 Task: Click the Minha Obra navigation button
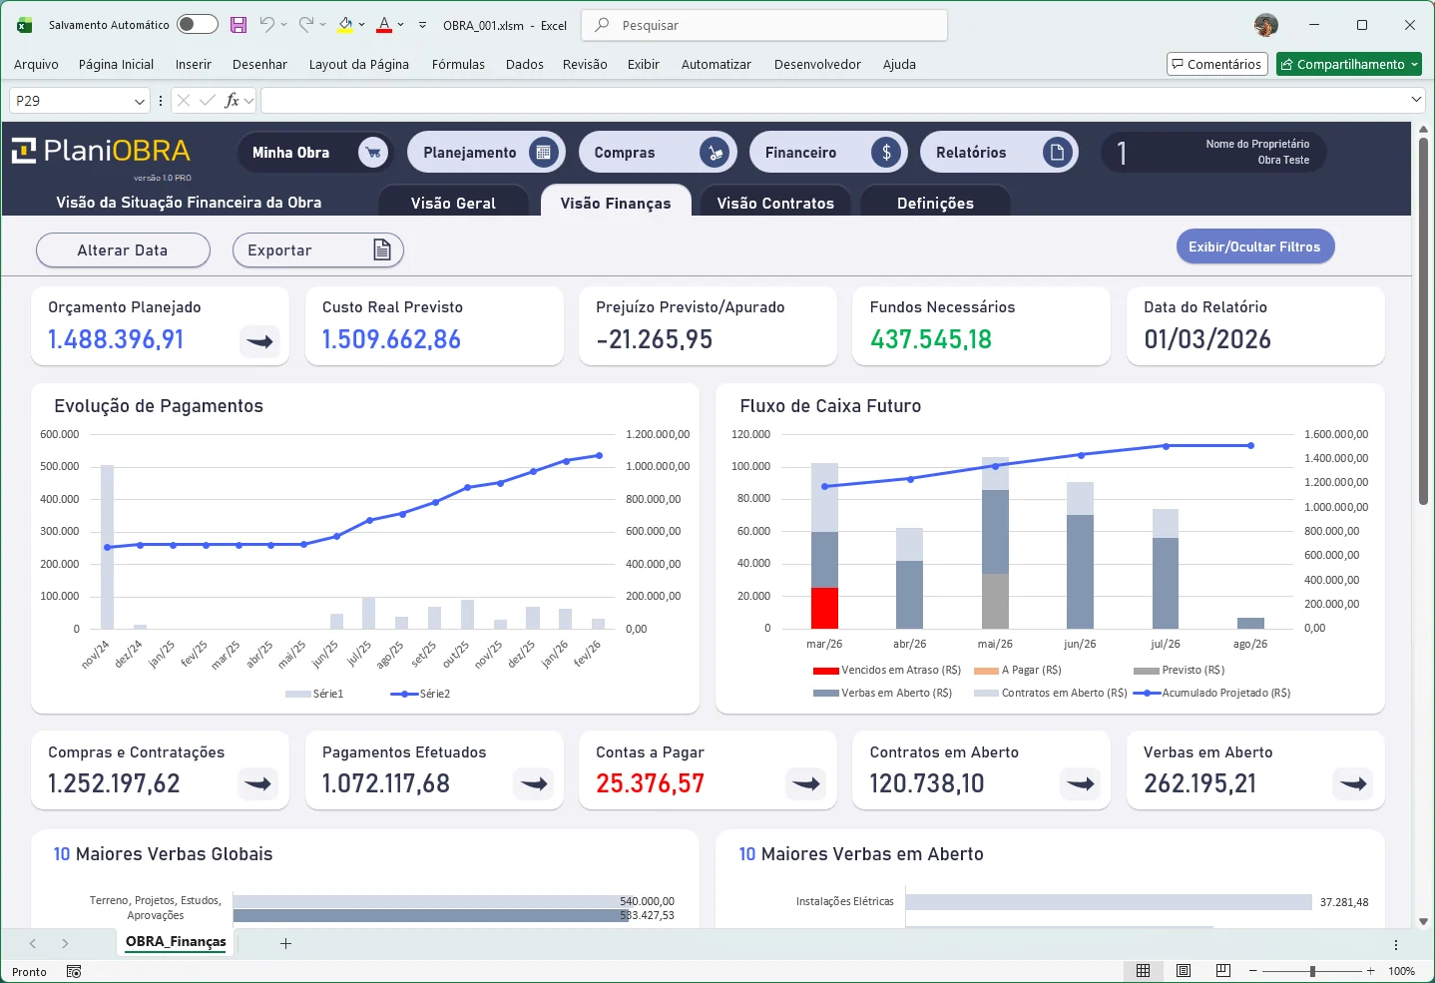[315, 153]
